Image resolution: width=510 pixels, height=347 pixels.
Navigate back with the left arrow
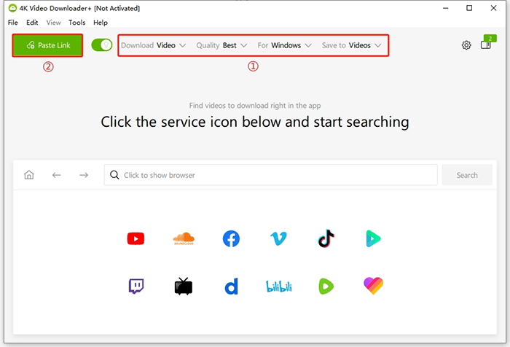pos(57,175)
